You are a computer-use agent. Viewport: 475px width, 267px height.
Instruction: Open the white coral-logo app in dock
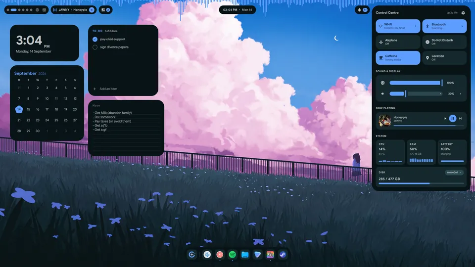(207, 255)
